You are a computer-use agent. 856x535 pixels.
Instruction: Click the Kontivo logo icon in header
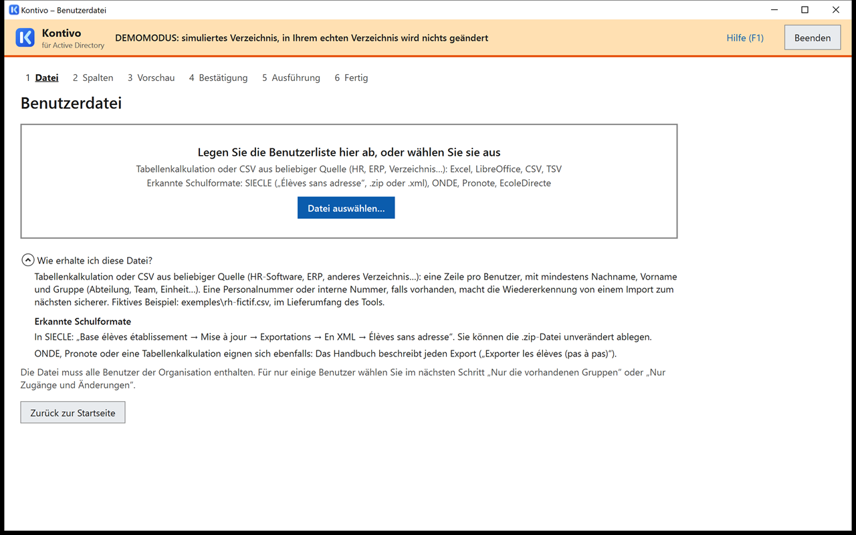(x=25, y=37)
